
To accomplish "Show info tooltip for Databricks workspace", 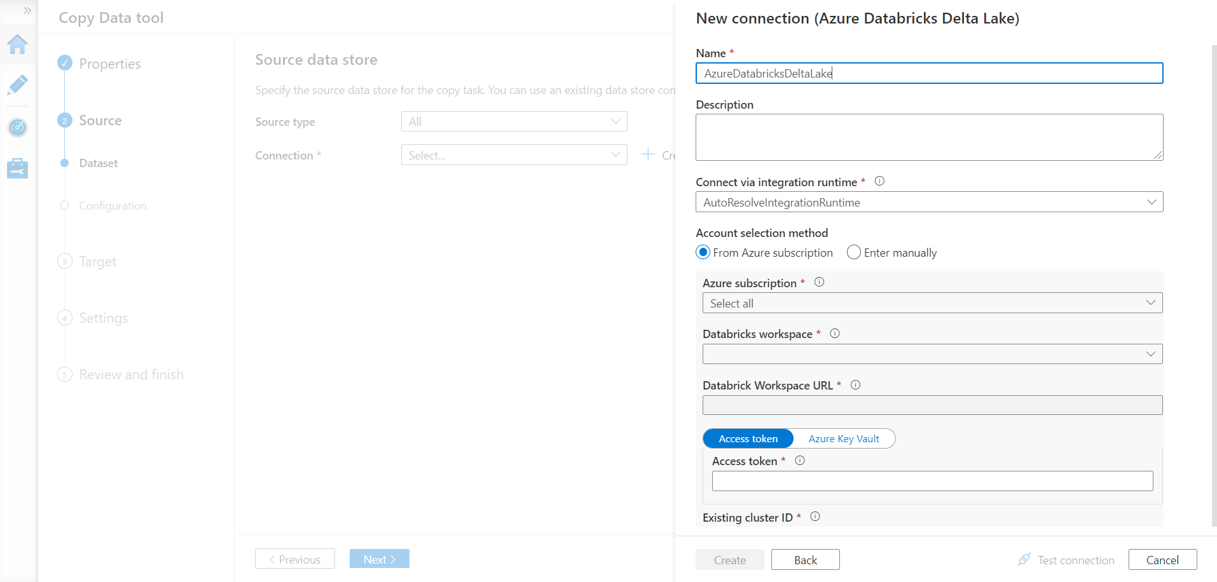I will pyautogui.click(x=835, y=334).
